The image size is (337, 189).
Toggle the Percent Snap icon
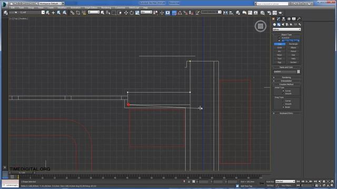tap(185, 13)
